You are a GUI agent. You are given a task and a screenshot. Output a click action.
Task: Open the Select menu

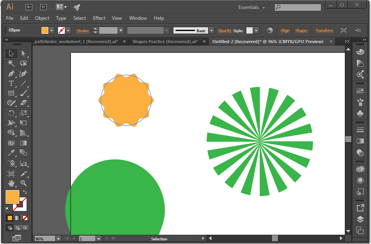click(79, 18)
